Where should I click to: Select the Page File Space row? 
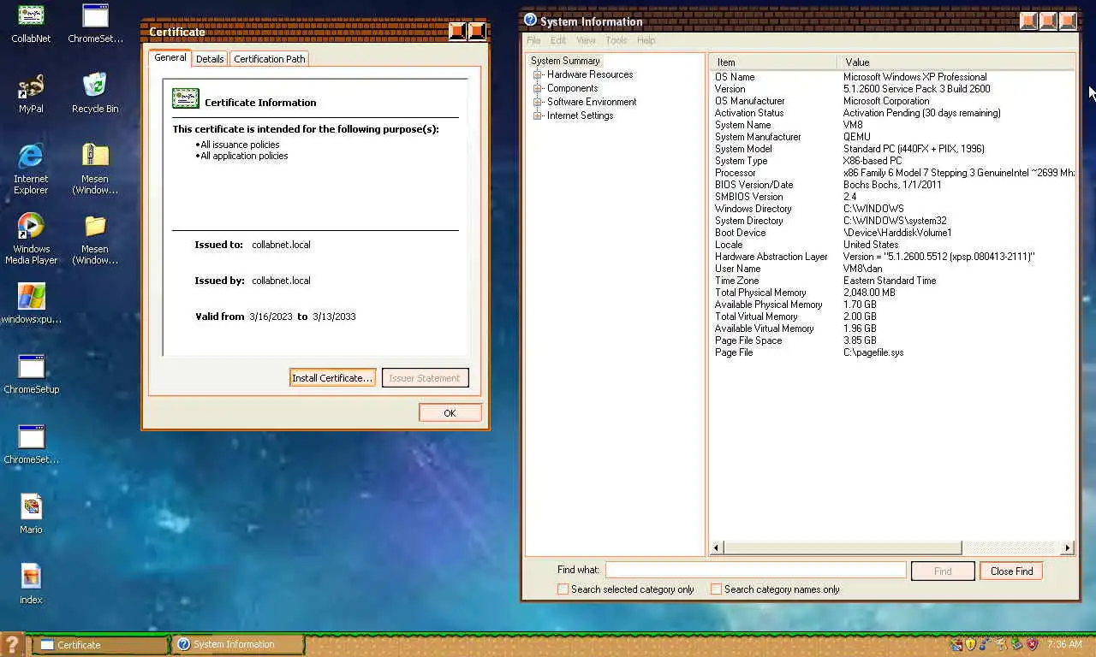tap(892, 340)
